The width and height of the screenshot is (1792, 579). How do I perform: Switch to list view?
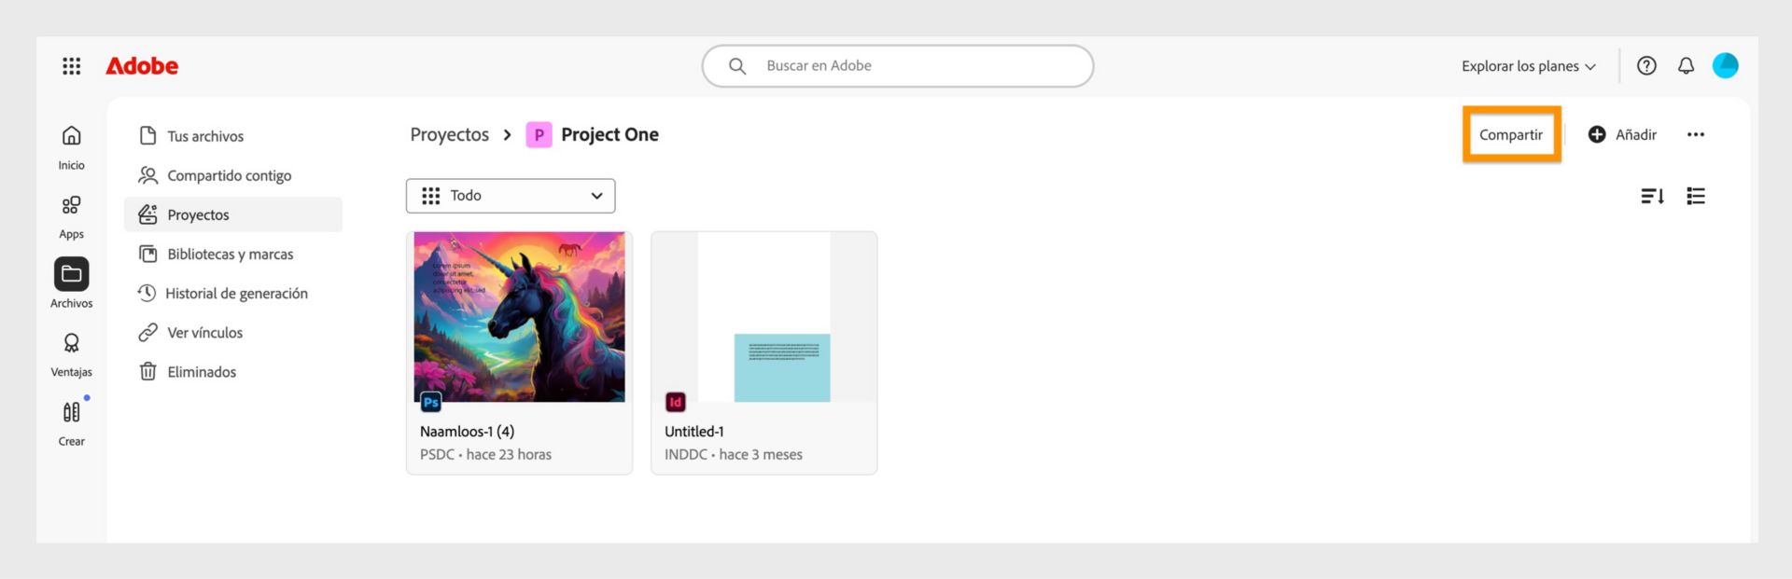[x=1696, y=196]
